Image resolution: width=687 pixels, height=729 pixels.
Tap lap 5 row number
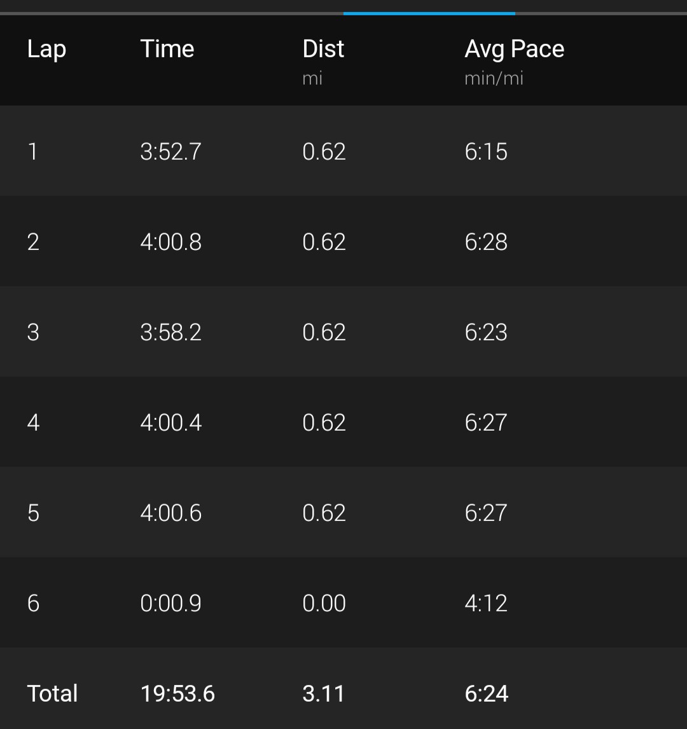click(x=33, y=513)
